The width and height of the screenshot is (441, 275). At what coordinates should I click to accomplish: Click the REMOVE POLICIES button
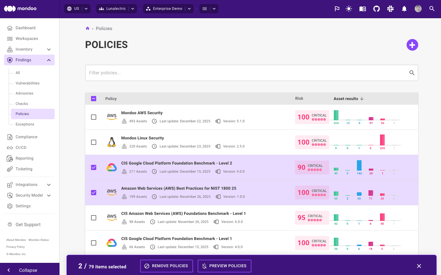pyautogui.click(x=166, y=266)
